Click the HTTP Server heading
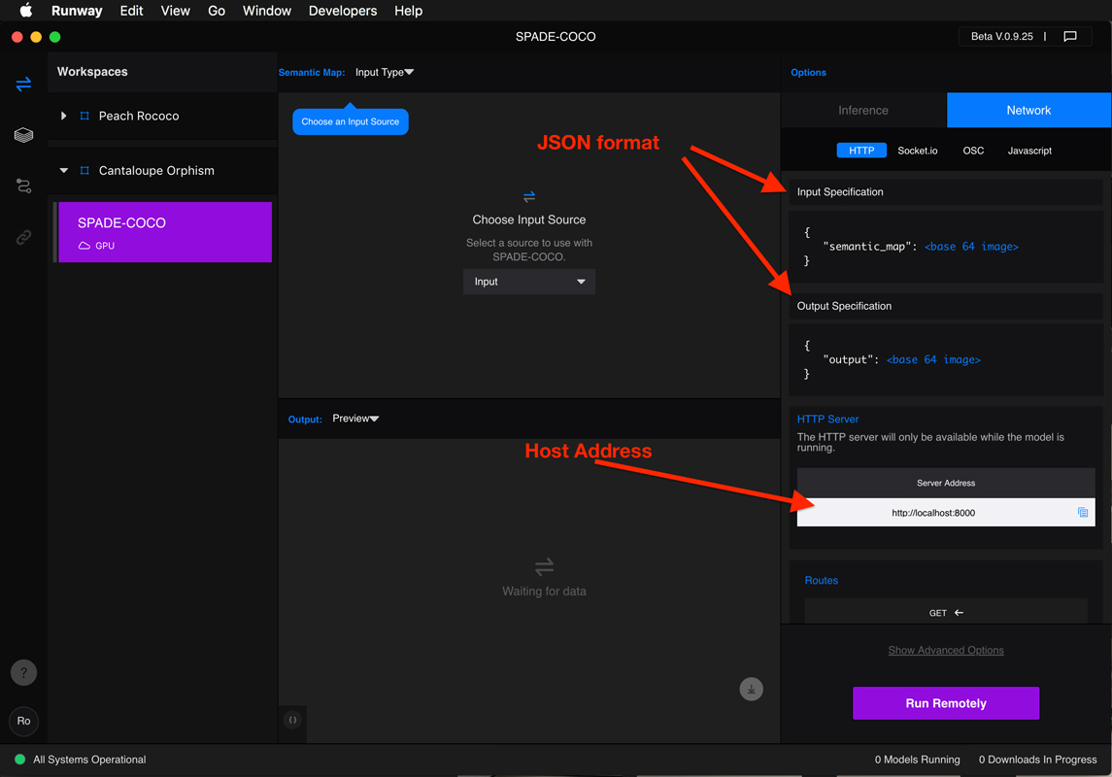1112x777 pixels. click(x=827, y=419)
